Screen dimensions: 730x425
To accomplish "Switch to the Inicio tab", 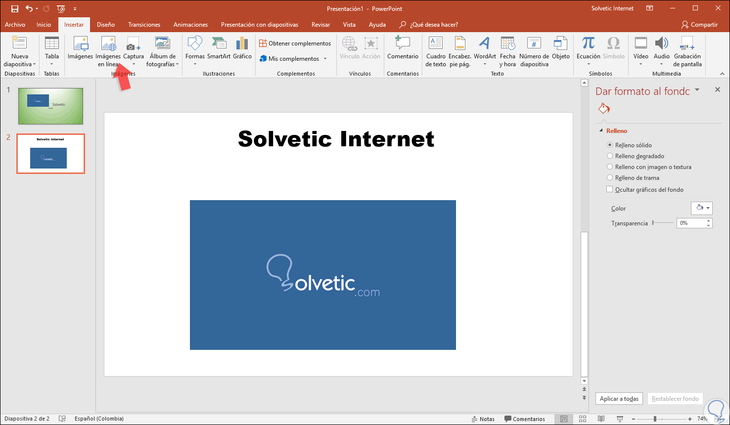I will tap(44, 25).
